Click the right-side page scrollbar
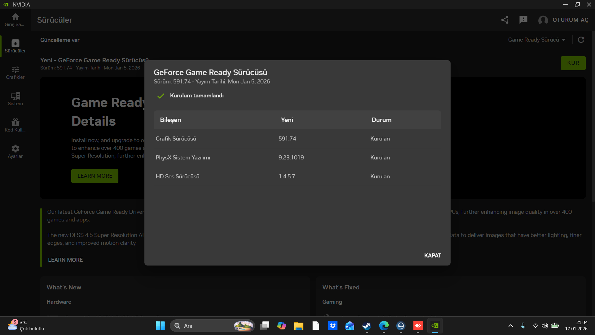This screenshot has height=335, width=595. pos(593,116)
